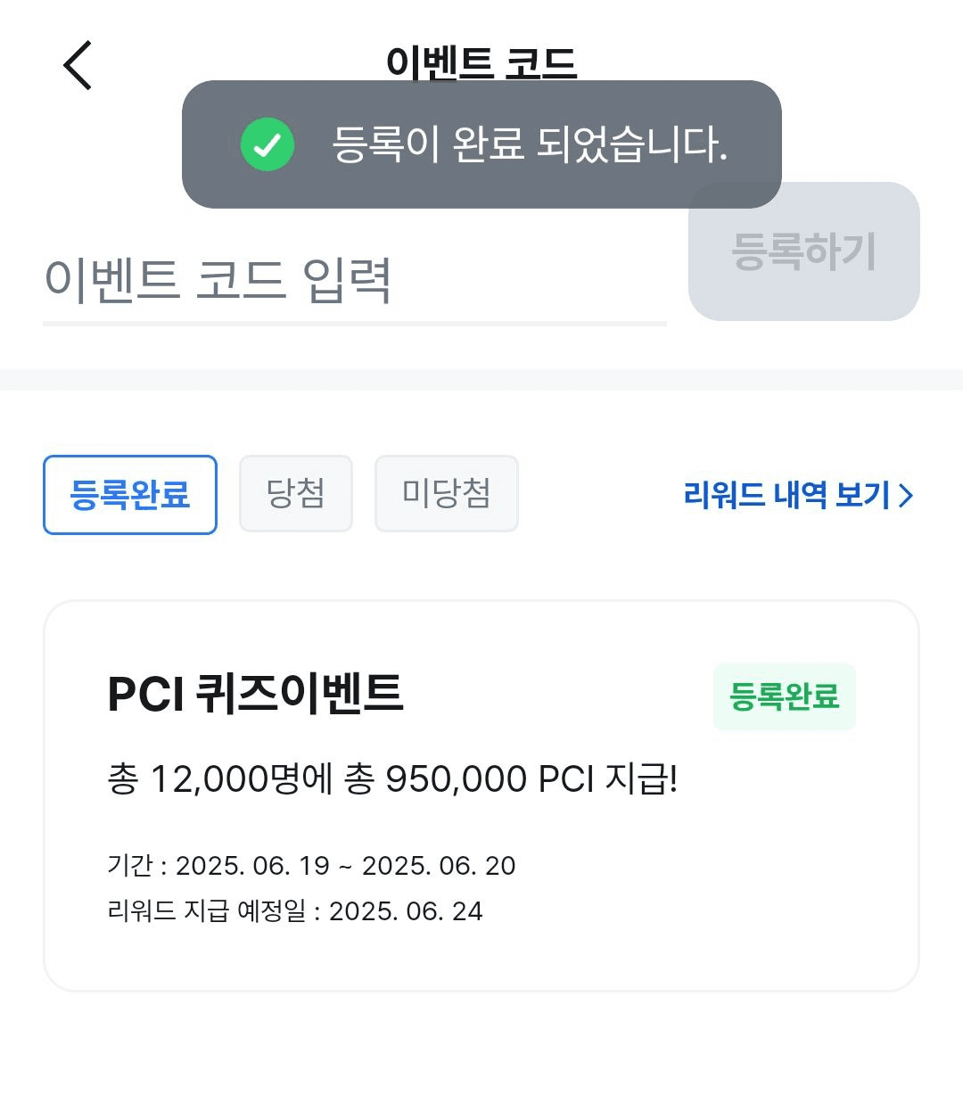Image resolution: width=963 pixels, height=1120 pixels.
Task: Open the PCI 퀴즈이벤트 card title
Action: (x=255, y=694)
